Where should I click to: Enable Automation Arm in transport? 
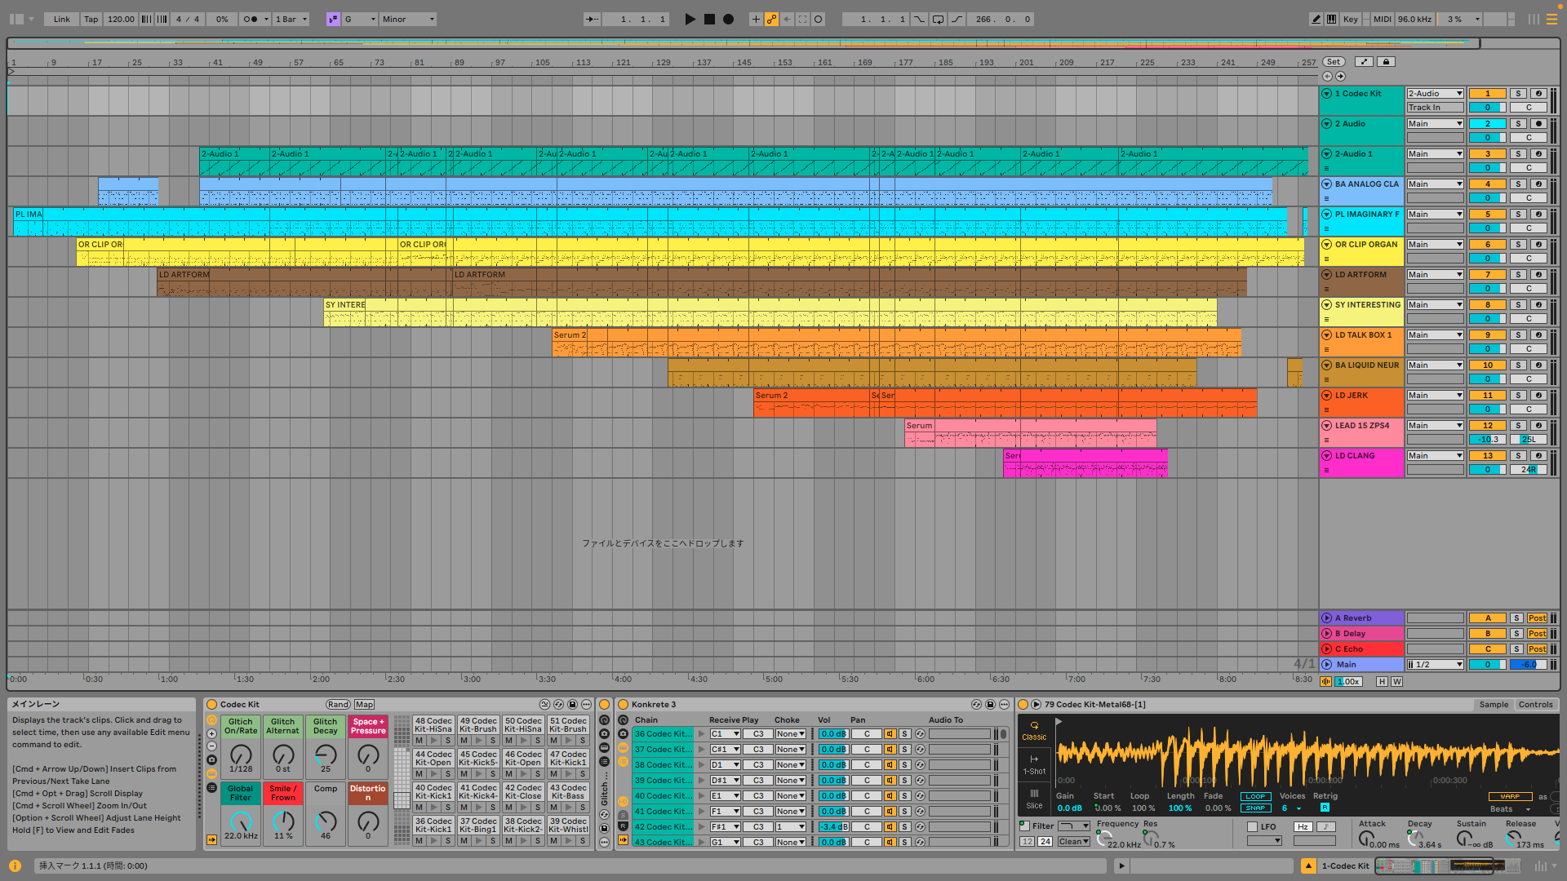click(x=771, y=19)
